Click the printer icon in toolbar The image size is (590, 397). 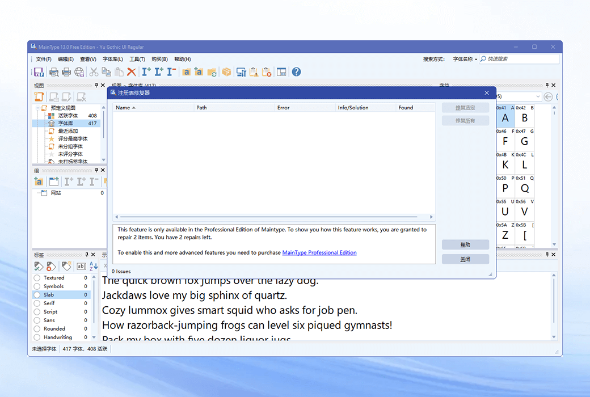pyautogui.click(x=66, y=72)
